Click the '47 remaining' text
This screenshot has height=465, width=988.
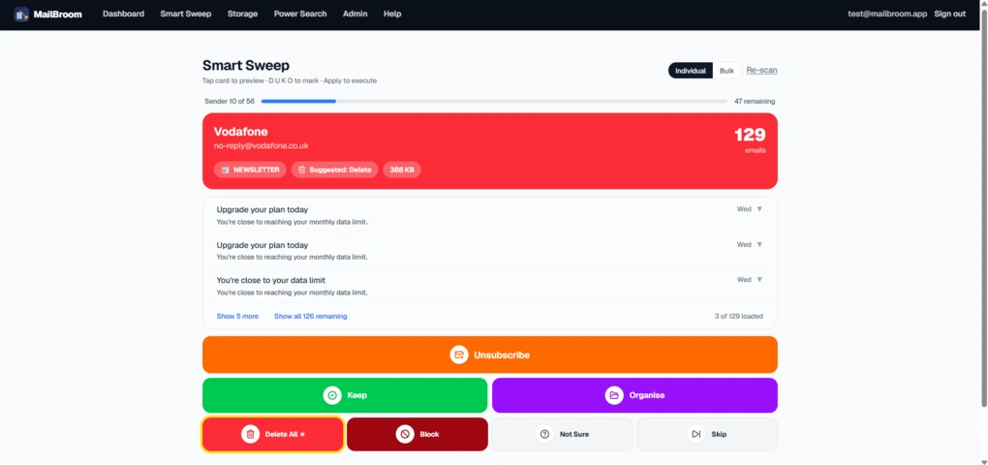755,102
